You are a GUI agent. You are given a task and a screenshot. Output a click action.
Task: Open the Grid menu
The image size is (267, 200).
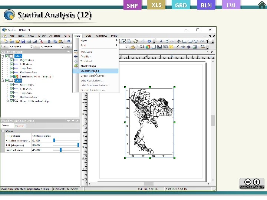click(67, 36)
